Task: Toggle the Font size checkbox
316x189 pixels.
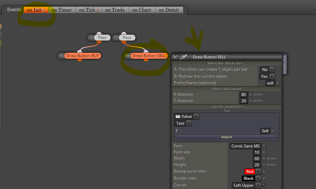Action: click(x=264, y=152)
